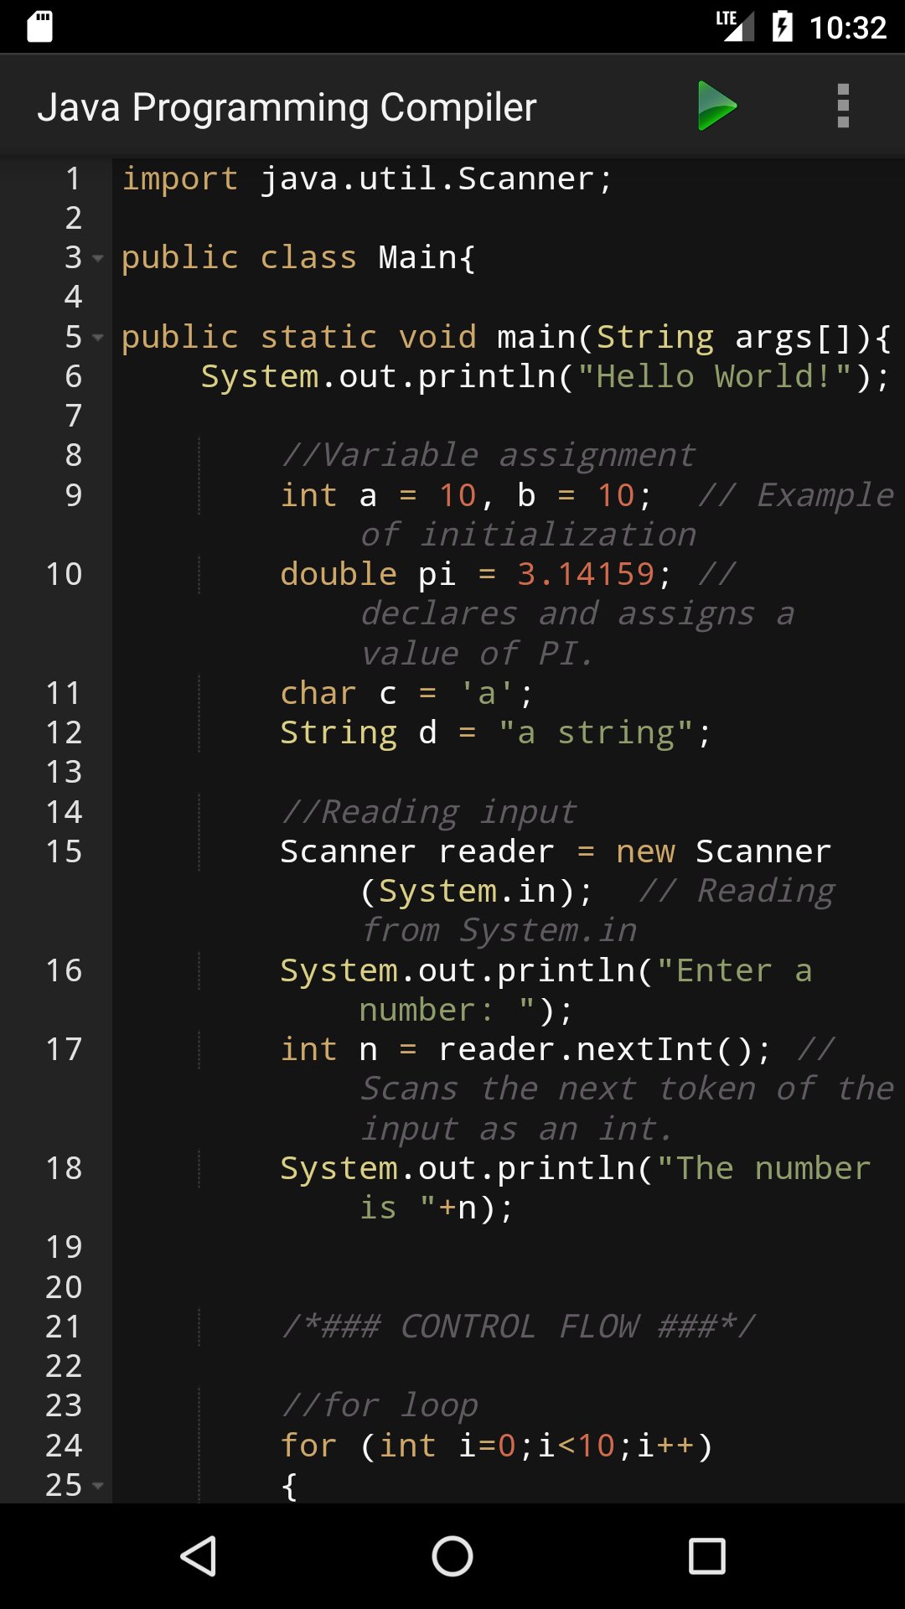
Task: Open recent apps with square button
Action: 706,1556
